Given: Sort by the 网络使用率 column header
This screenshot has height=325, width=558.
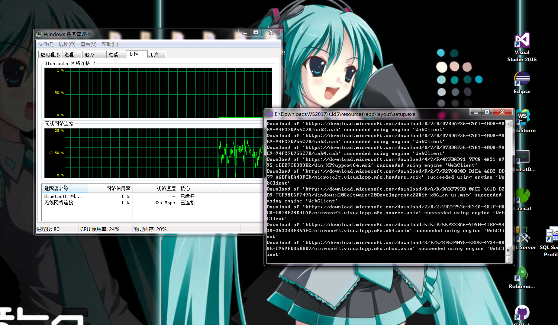Looking at the screenshot, I should tap(110, 188).
